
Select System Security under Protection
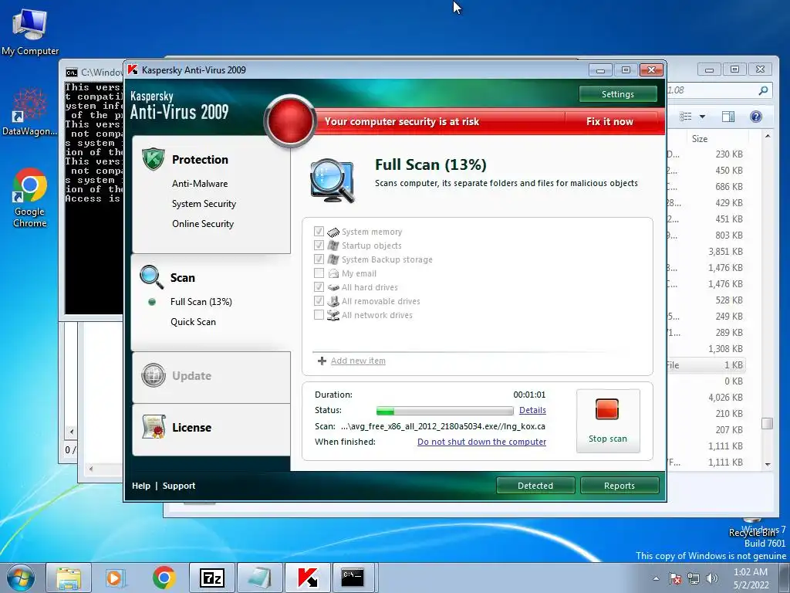[x=204, y=204]
